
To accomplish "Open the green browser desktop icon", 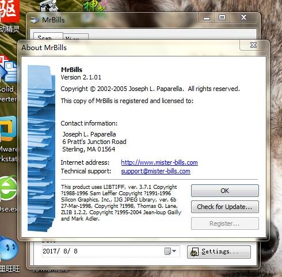I will coord(8,194).
